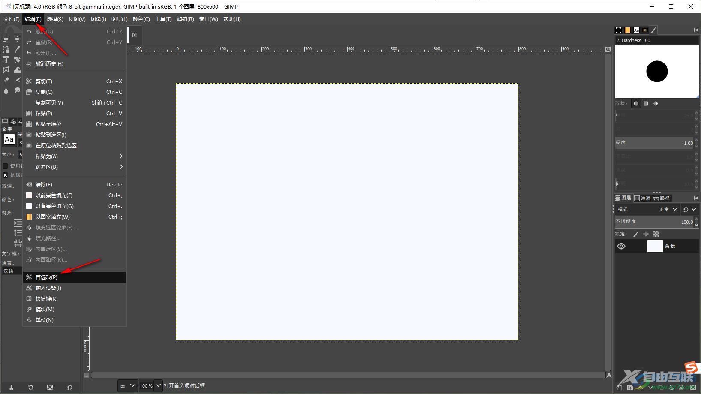Delete tool preset icon at bottom left
This screenshot has height=394, width=701.
pos(50,387)
